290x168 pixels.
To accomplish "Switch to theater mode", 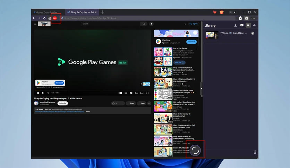I will 142,93.
